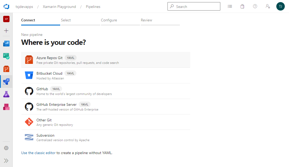Screen dimensions: 289x167
Task: Click the plus icon to add new item
Action: point(6,31)
